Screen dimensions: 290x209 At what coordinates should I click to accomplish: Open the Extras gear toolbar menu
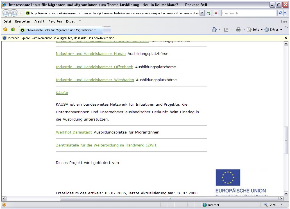(x=273, y=30)
